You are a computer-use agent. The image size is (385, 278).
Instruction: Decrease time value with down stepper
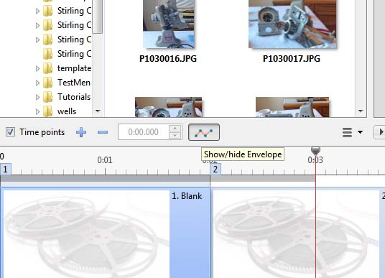pyautogui.click(x=175, y=136)
